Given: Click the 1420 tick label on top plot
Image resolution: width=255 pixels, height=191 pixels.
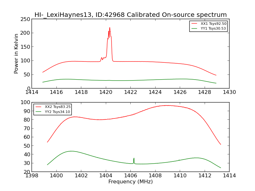Looking at the screenshot, I should [106, 92].
